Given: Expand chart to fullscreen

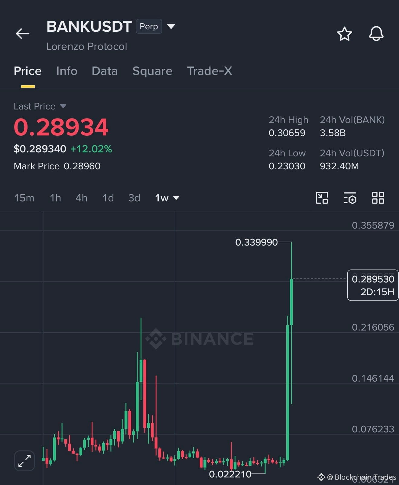Looking at the screenshot, I should tap(24, 461).
